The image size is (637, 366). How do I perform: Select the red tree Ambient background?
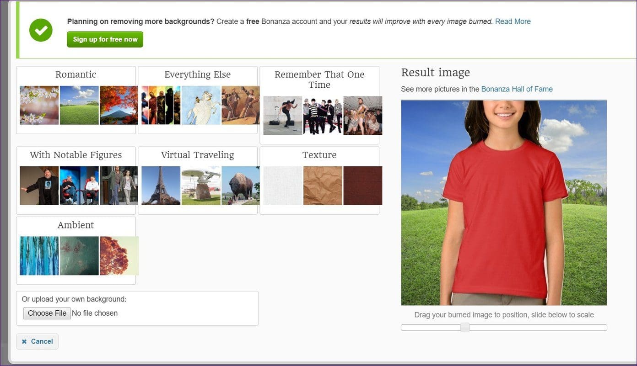119,255
